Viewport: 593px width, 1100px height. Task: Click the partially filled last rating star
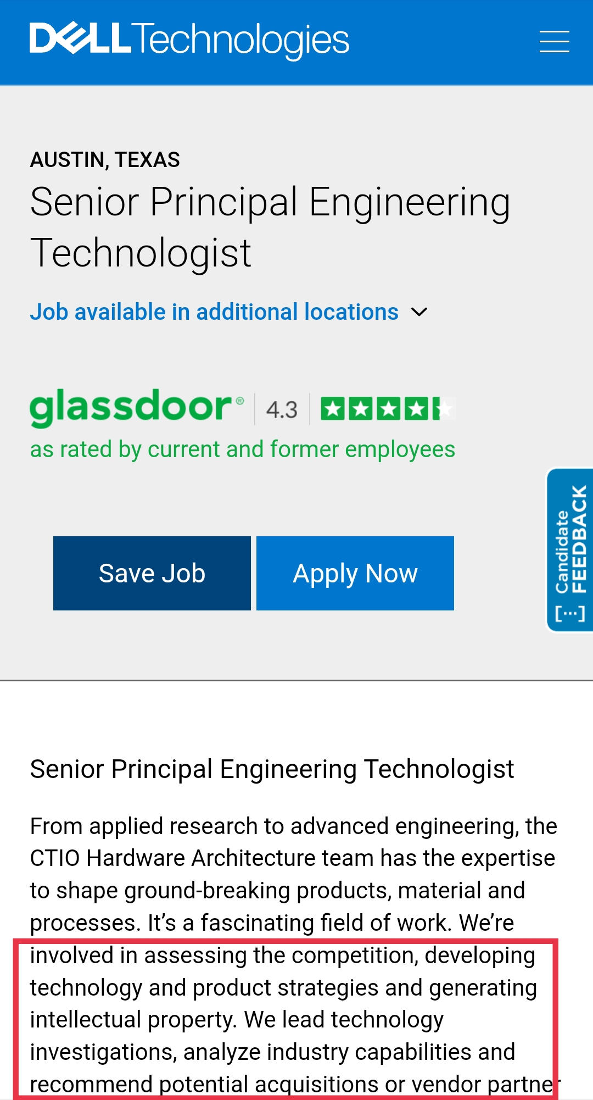coord(444,409)
